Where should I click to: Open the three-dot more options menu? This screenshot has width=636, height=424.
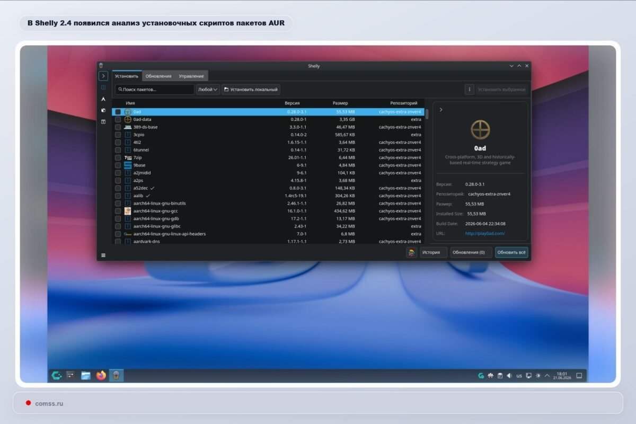469,90
